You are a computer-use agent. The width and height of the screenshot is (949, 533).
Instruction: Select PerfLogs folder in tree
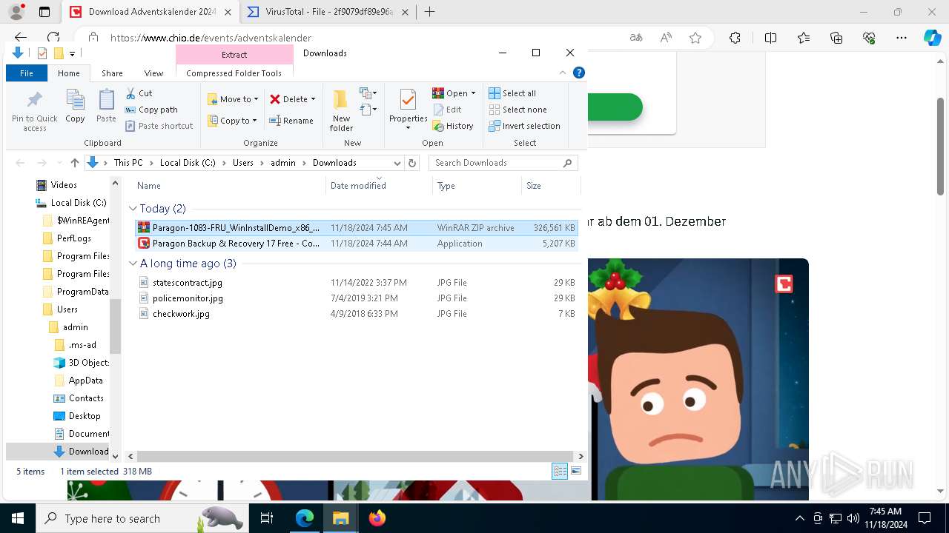tap(67, 238)
